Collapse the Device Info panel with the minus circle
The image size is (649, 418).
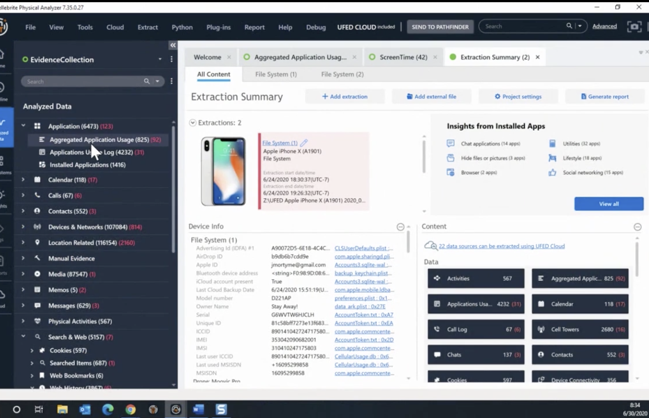pyautogui.click(x=401, y=227)
